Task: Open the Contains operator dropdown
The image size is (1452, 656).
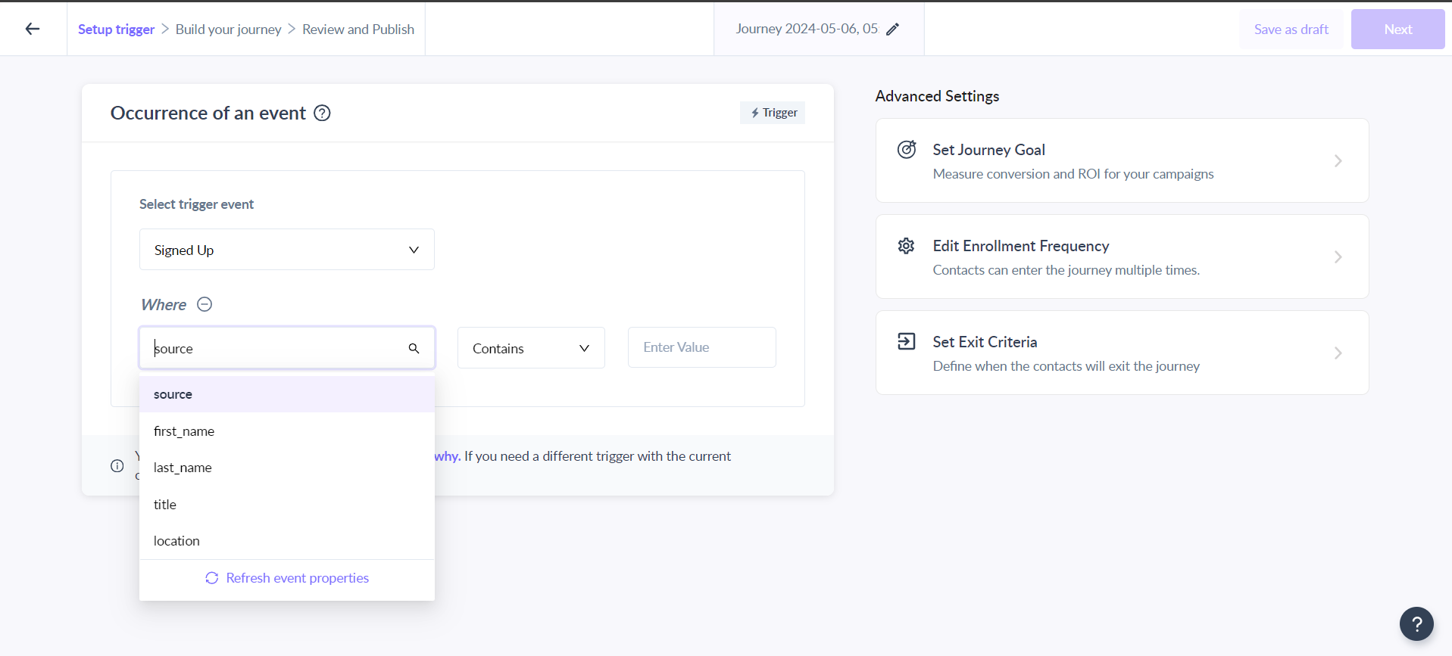Action: [x=531, y=348]
